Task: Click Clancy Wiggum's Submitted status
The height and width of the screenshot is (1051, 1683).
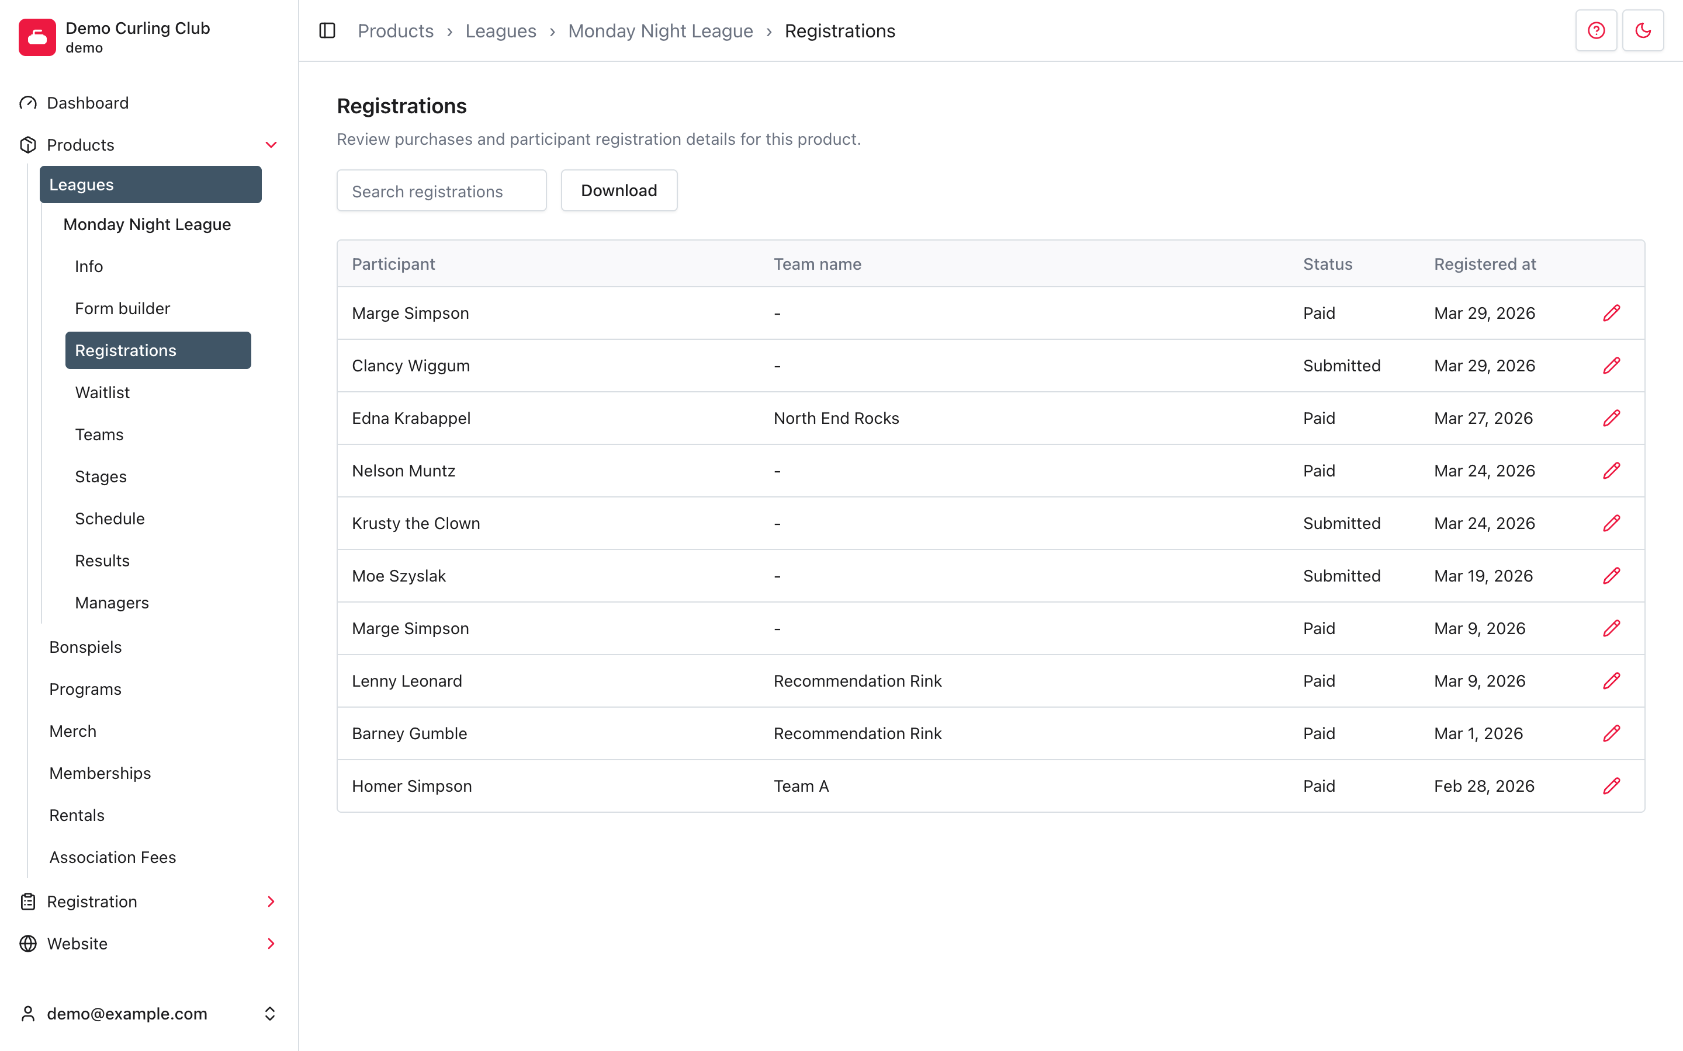Action: coord(1342,366)
